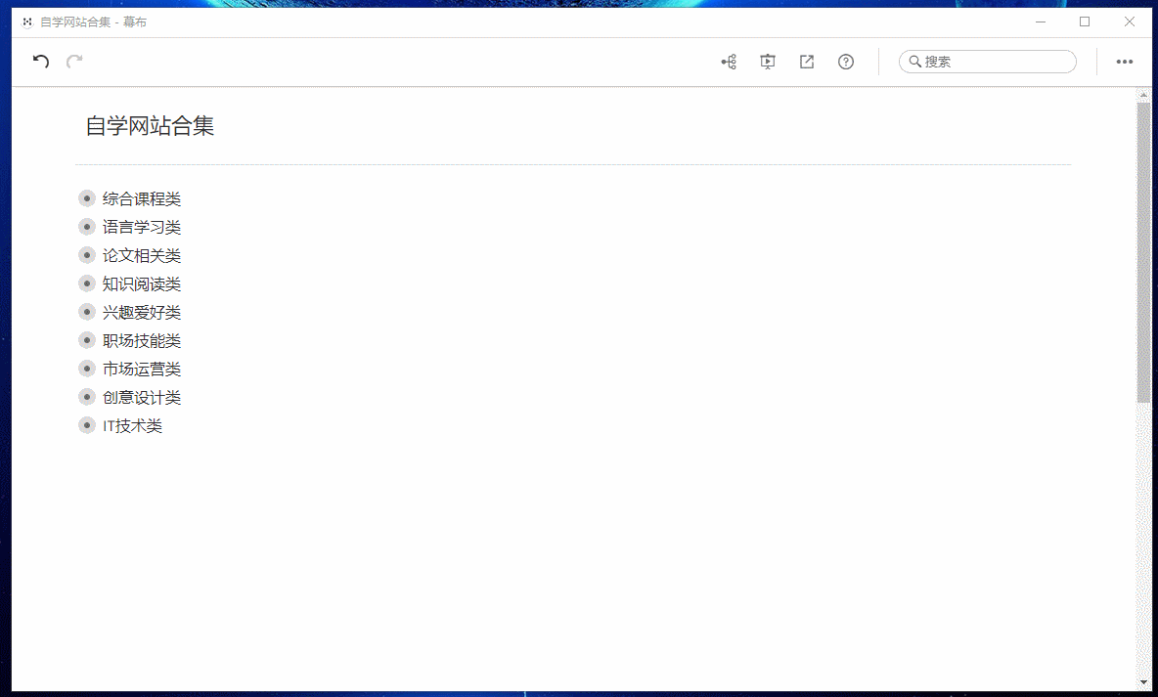Start presentation mode
Screen dimensions: 1158x697
[x=768, y=62]
